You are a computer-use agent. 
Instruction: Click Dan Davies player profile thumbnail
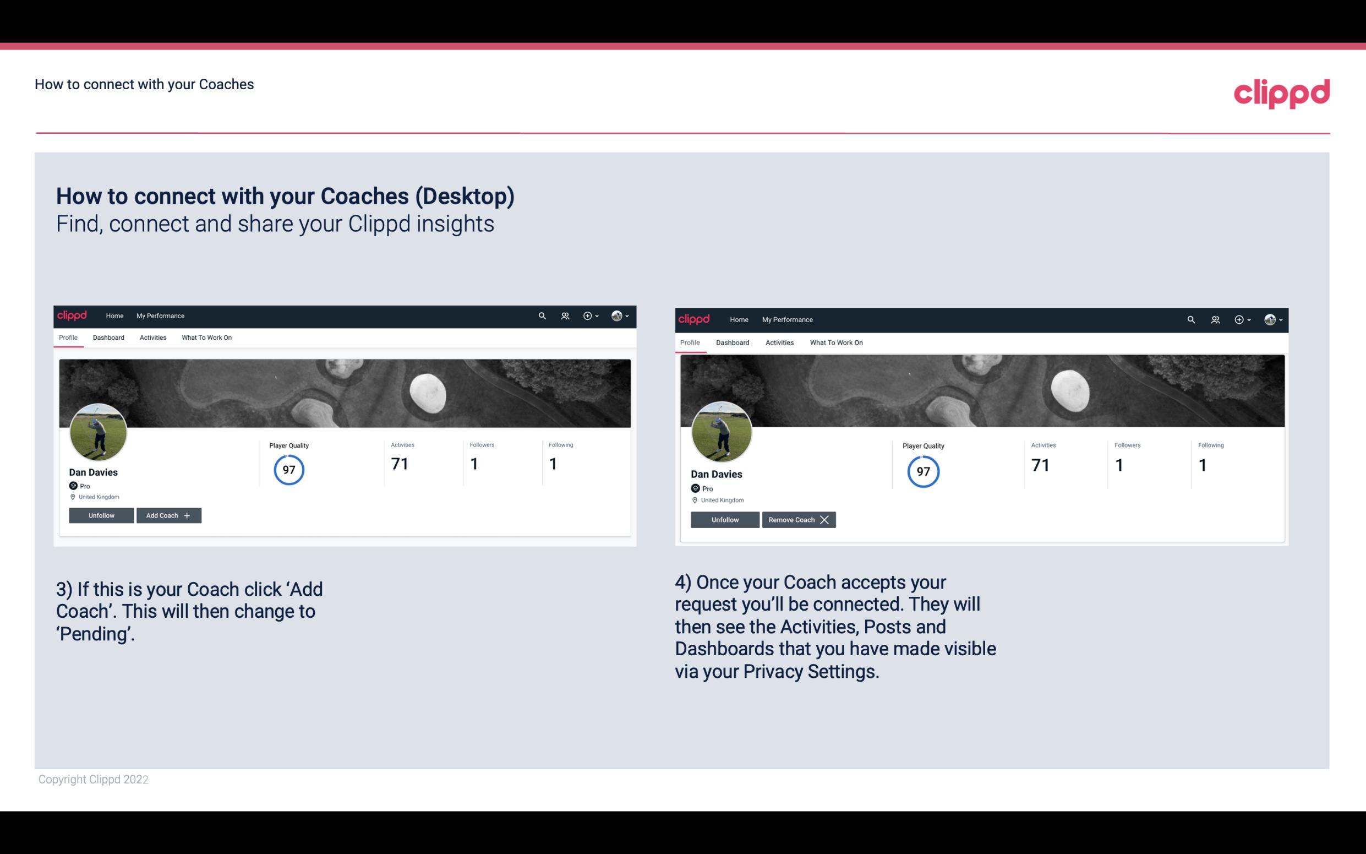(x=97, y=429)
